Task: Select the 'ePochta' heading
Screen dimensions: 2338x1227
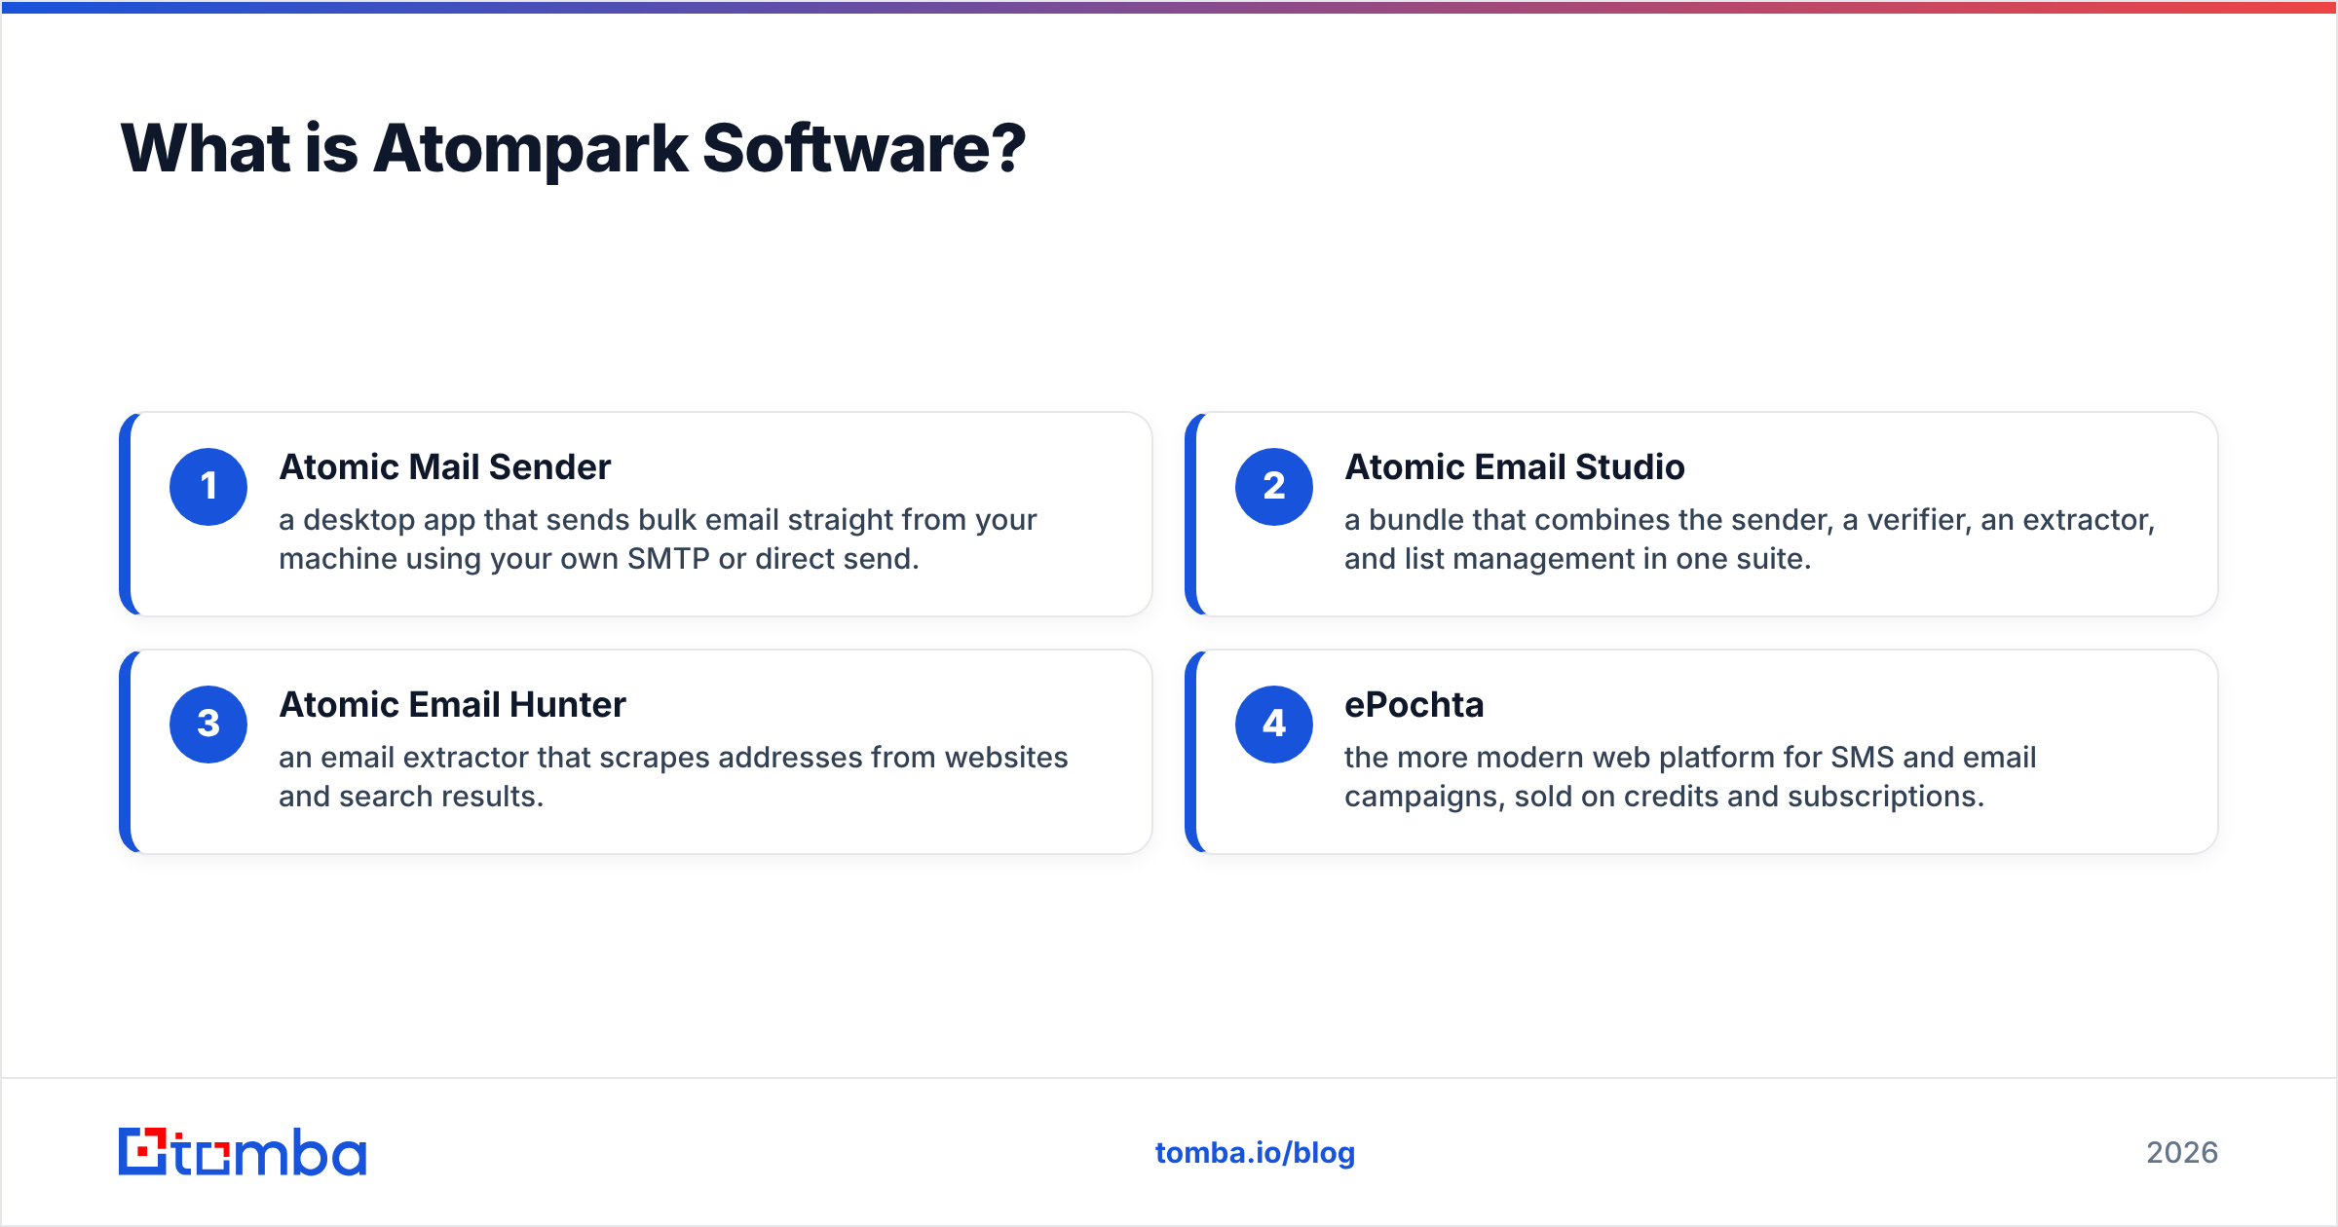Action: [x=1414, y=705]
